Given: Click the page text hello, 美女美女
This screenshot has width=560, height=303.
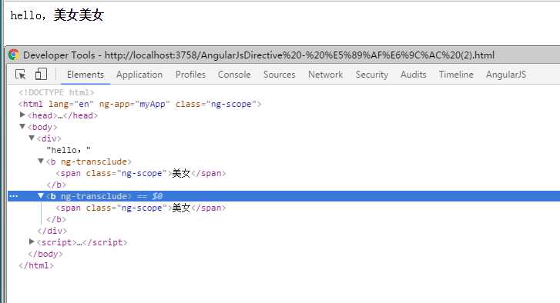Looking at the screenshot, I should point(57,15).
